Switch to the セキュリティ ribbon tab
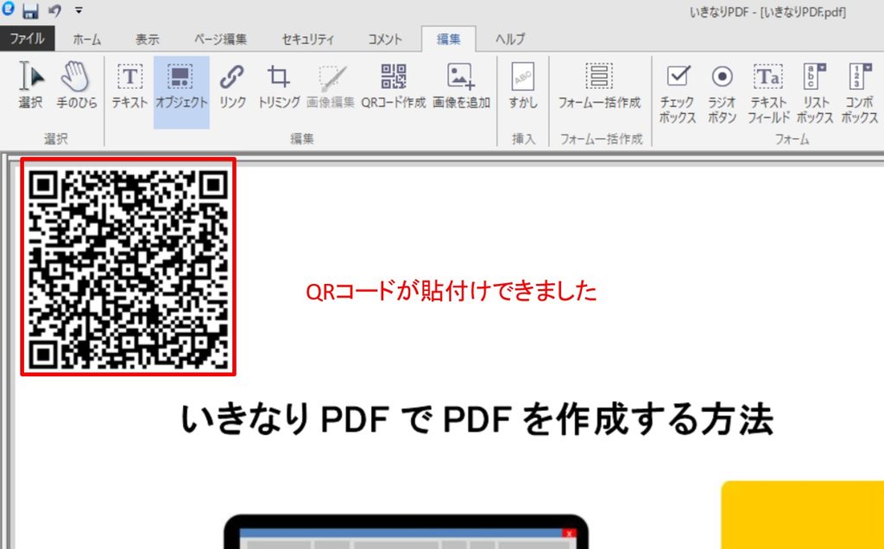 308,39
